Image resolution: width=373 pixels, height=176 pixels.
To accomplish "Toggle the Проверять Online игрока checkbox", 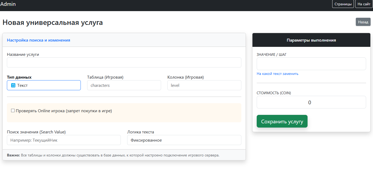I will (13, 111).
